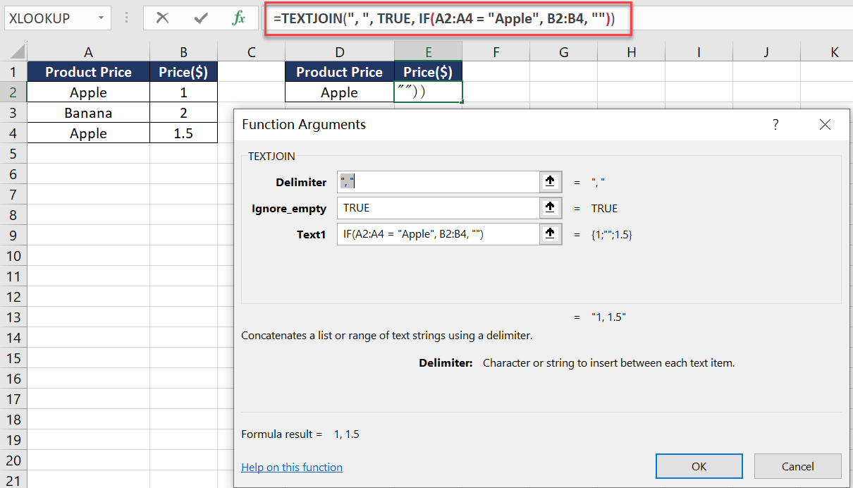The image size is (853, 488).
Task: Select column C header
Action: [x=251, y=51]
